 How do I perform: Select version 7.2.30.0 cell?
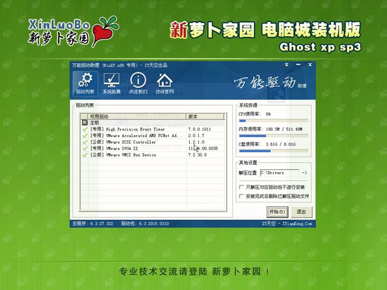click(x=198, y=155)
